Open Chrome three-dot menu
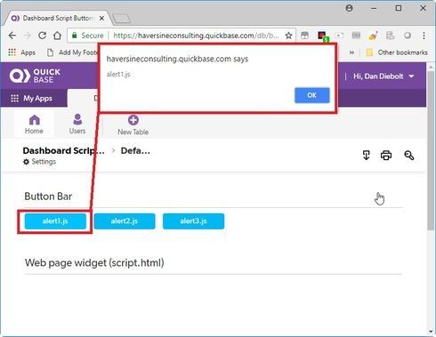Screen dimensions: 436x337 [x=424, y=36]
